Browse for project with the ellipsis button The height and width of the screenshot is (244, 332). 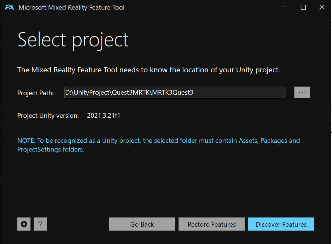tap(302, 92)
